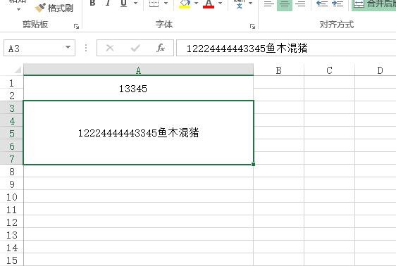This screenshot has width=396, height=266.
Task: Click the increase indent icon
Action: (x=338, y=4)
